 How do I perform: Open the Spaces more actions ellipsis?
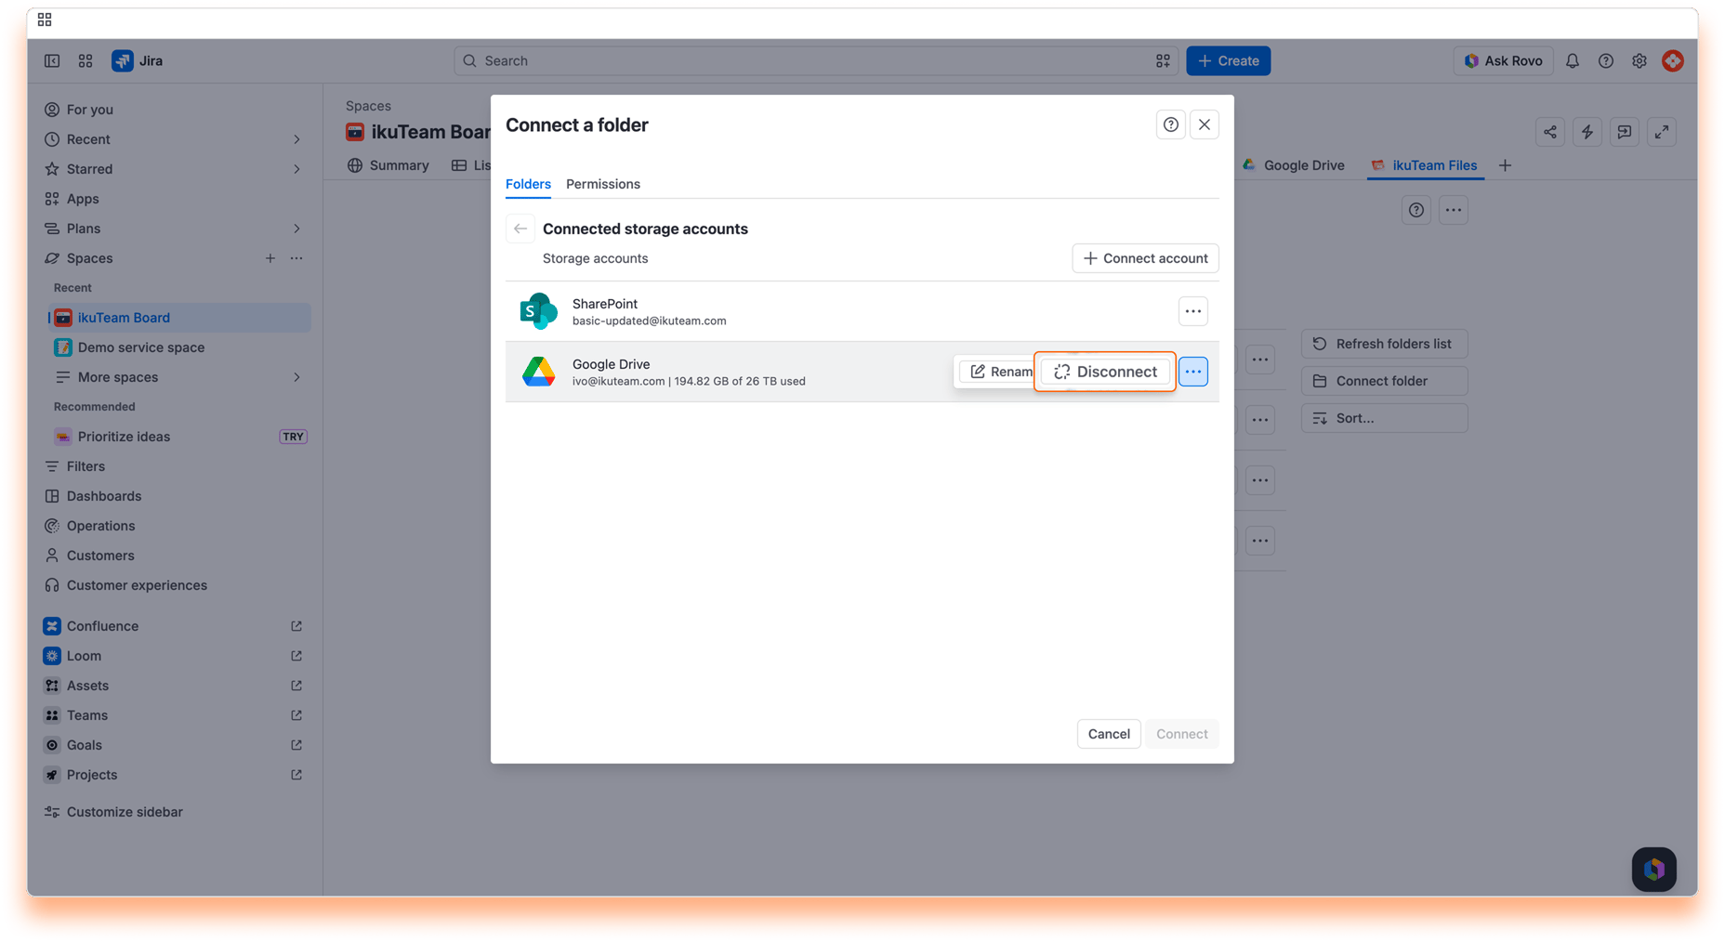click(296, 258)
